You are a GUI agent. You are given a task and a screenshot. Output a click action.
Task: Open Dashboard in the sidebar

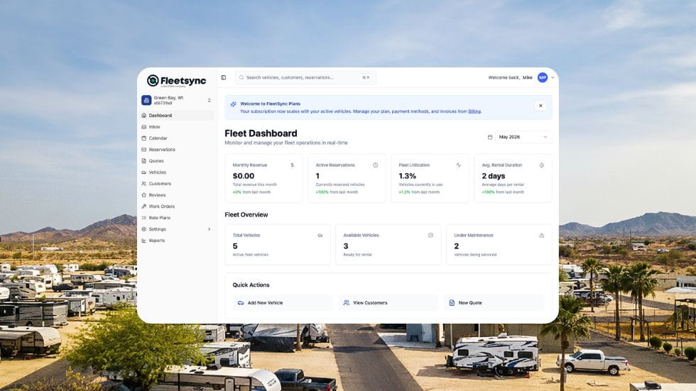coord(177,115)
